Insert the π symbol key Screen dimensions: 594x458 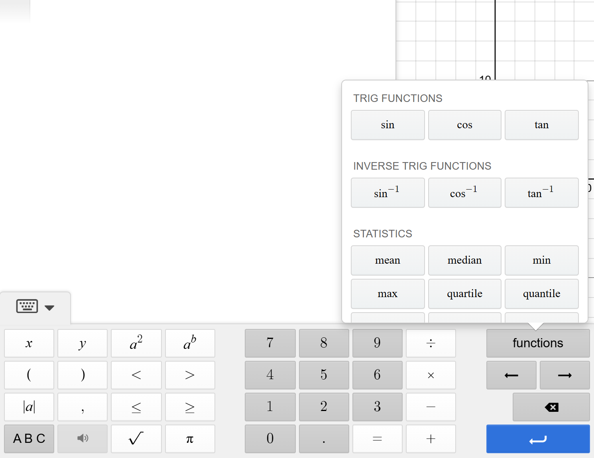(x=190, y=438)
